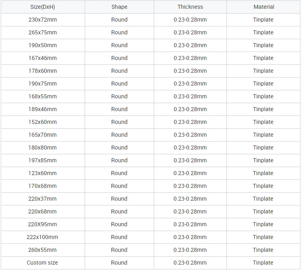Click the Material column header
Image resolution: width=302 pixels, height=271 pixels.
click(263, 7)
